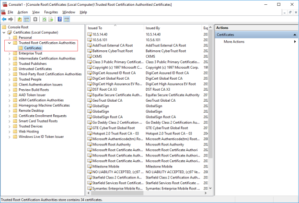Click the Up one level folder icon
Viewport: 299px width, 203px height.
20,19
